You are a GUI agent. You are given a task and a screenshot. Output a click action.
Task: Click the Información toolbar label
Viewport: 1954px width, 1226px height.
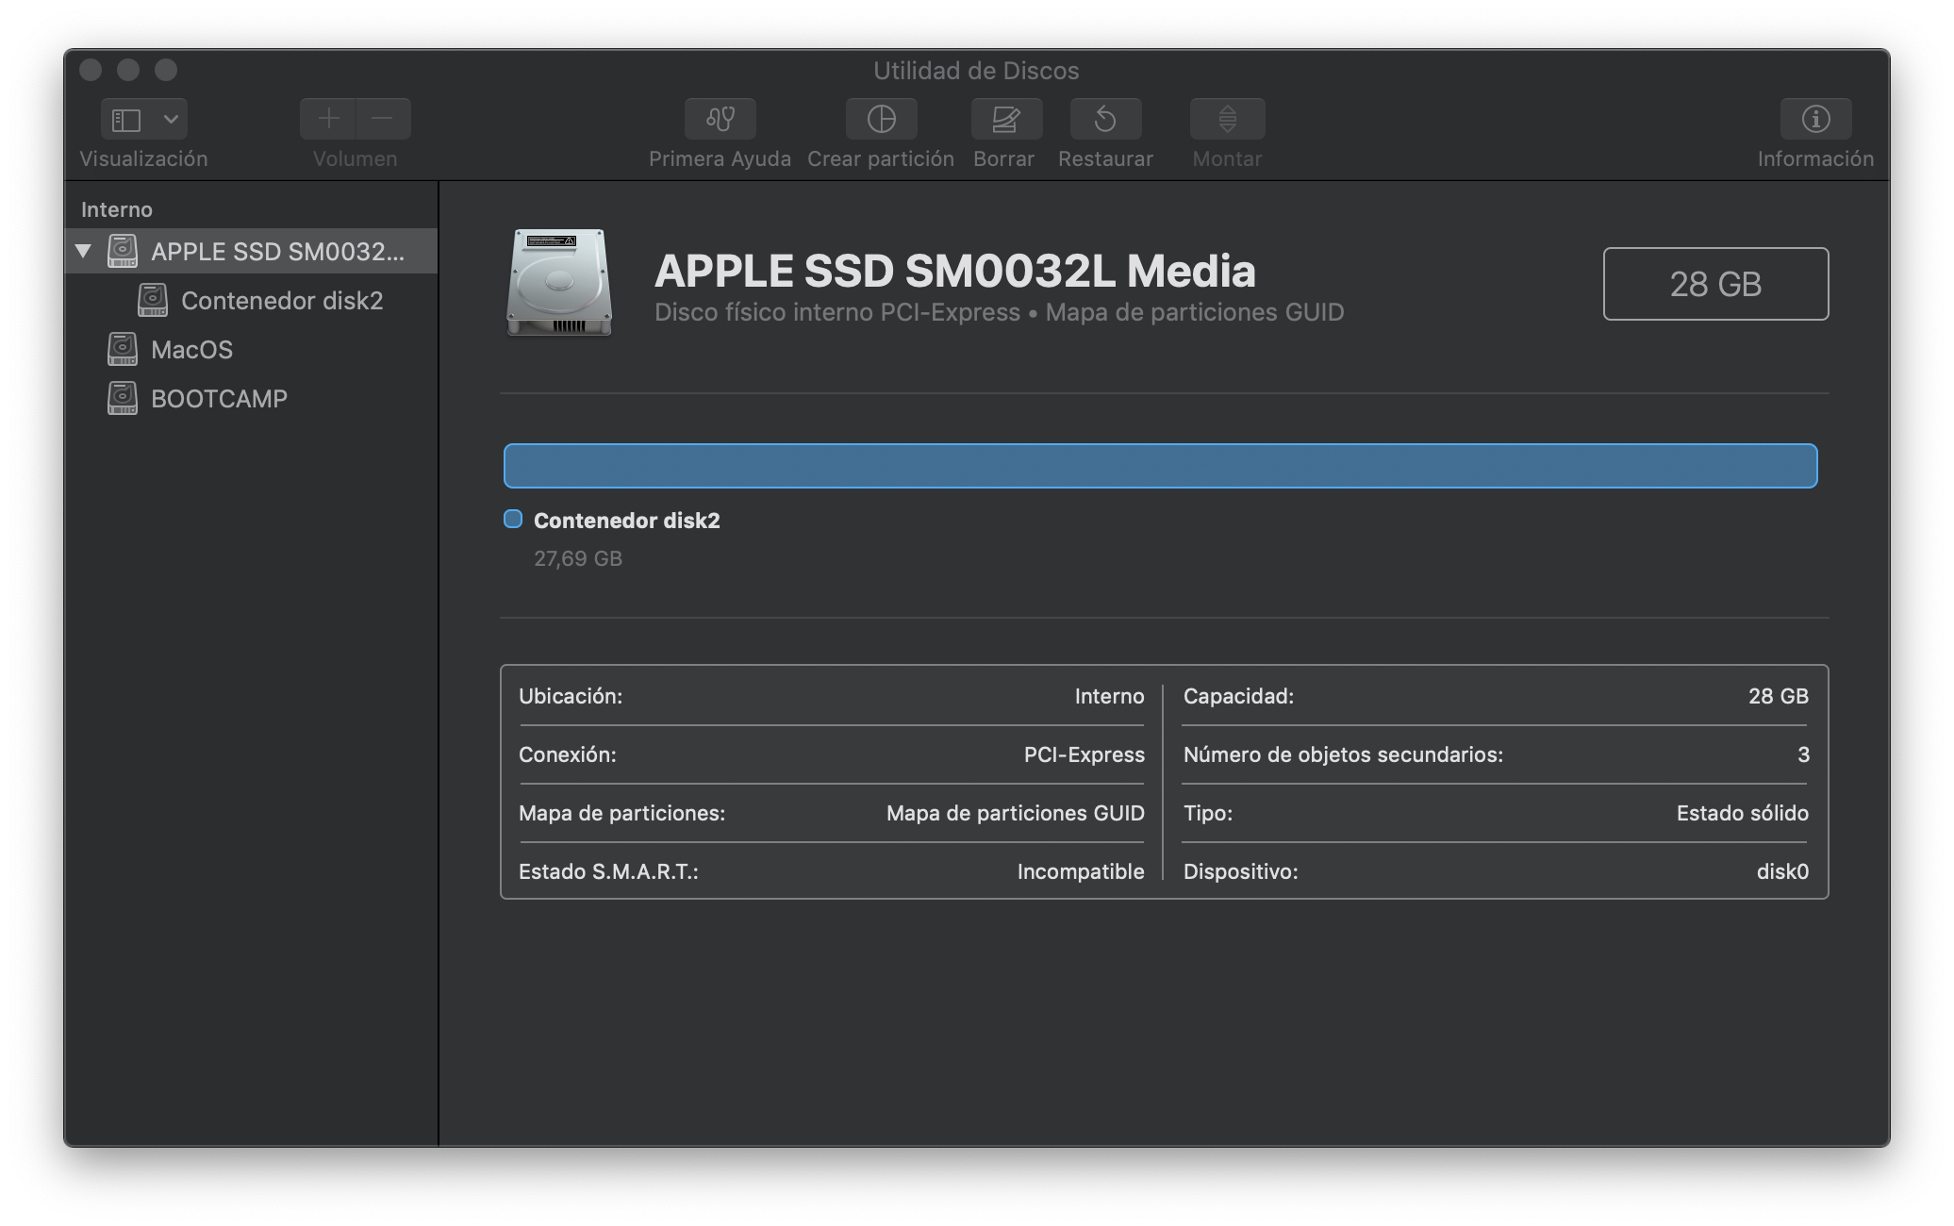coord(1815,158)
